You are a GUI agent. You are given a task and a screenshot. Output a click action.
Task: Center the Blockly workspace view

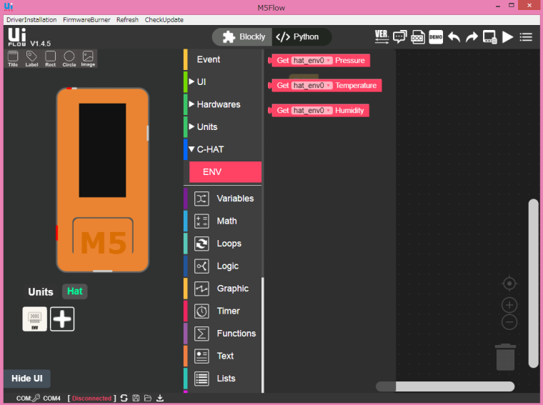tap(509, 284)
